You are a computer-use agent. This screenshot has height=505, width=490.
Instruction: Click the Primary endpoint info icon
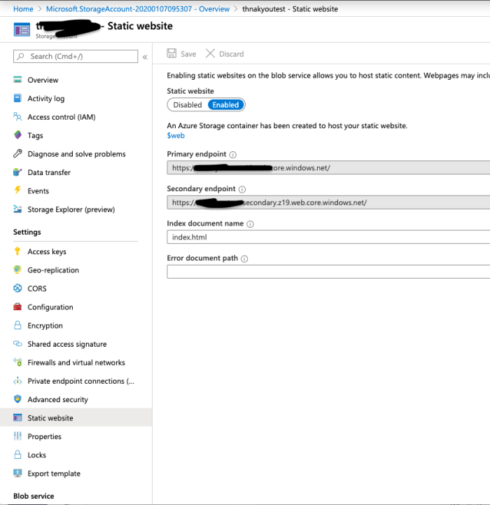pos(233,155)
